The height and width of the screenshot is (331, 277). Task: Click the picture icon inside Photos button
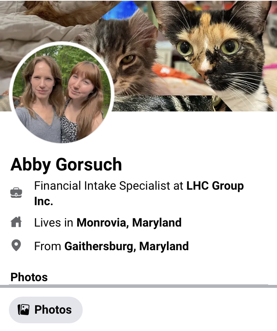point(24,310)
